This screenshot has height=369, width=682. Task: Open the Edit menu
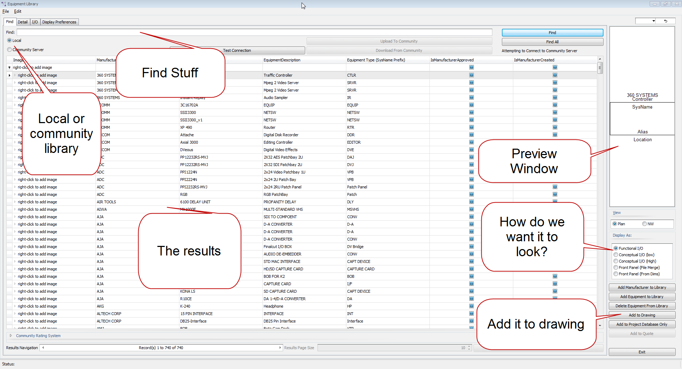[18, 11]
